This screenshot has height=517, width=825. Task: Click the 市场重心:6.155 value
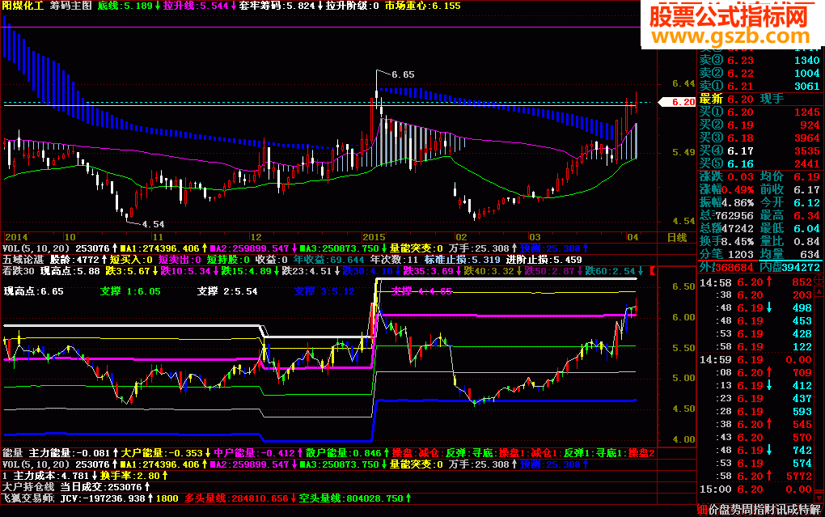tap(422, 6)
